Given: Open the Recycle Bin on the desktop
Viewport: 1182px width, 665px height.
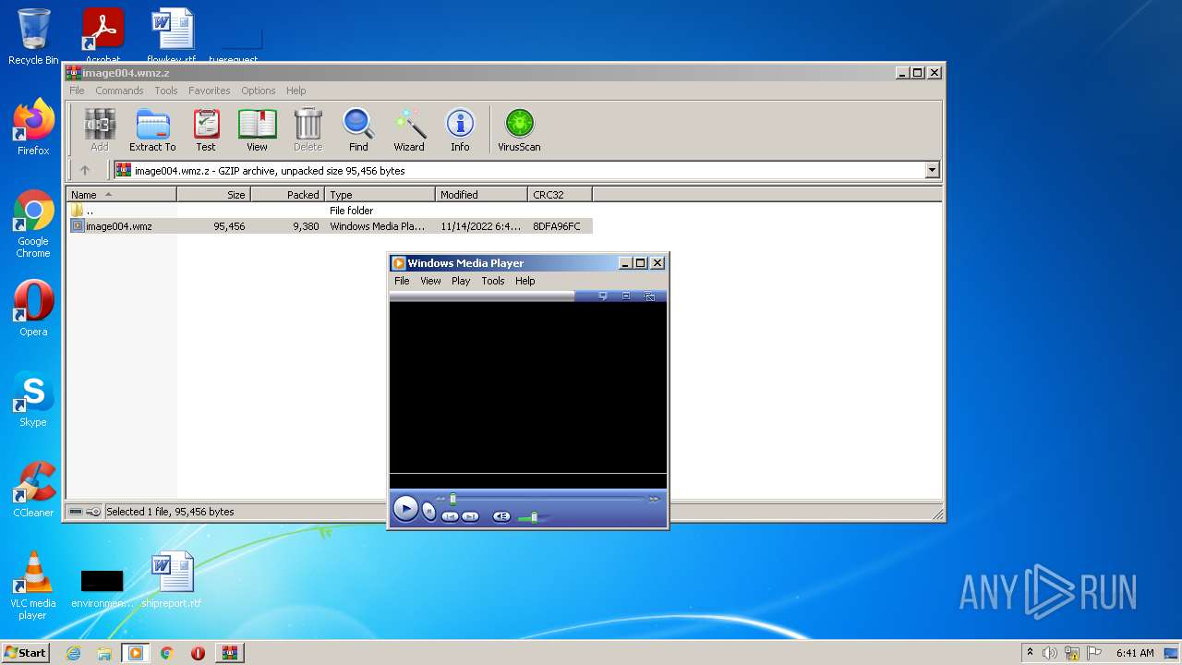Looking at the screenshot, I should point(33,37).
